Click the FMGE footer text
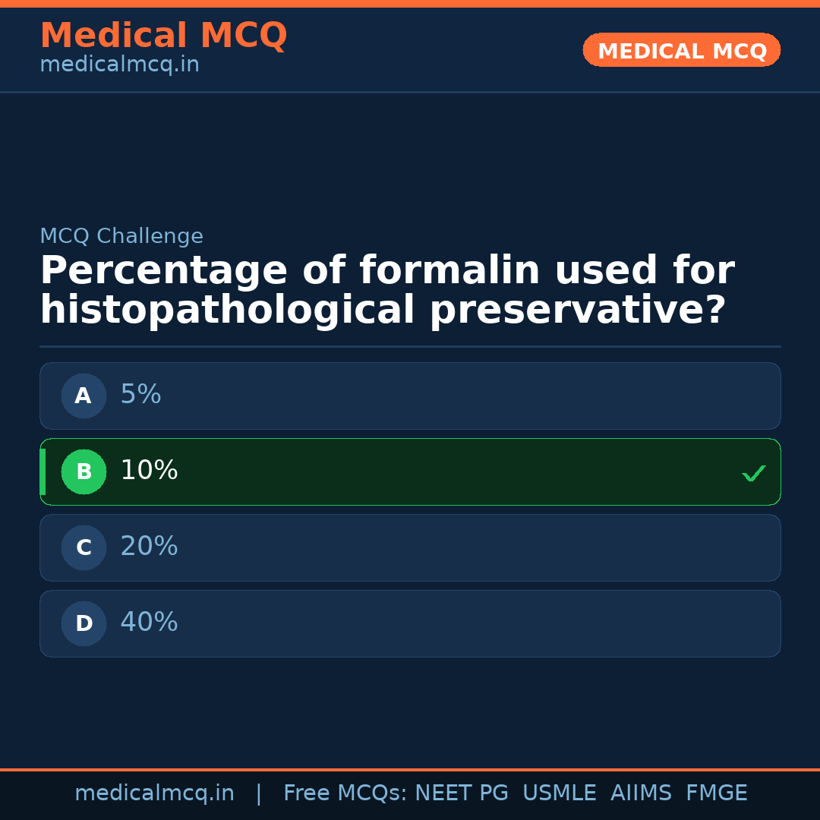 [x=716, y=793]
